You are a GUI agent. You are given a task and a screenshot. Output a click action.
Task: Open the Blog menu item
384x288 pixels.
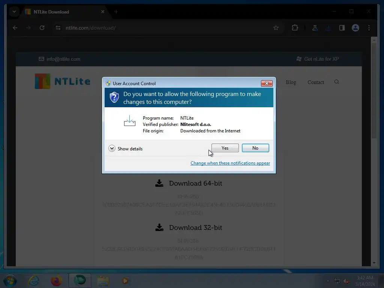tap(291, 82)
